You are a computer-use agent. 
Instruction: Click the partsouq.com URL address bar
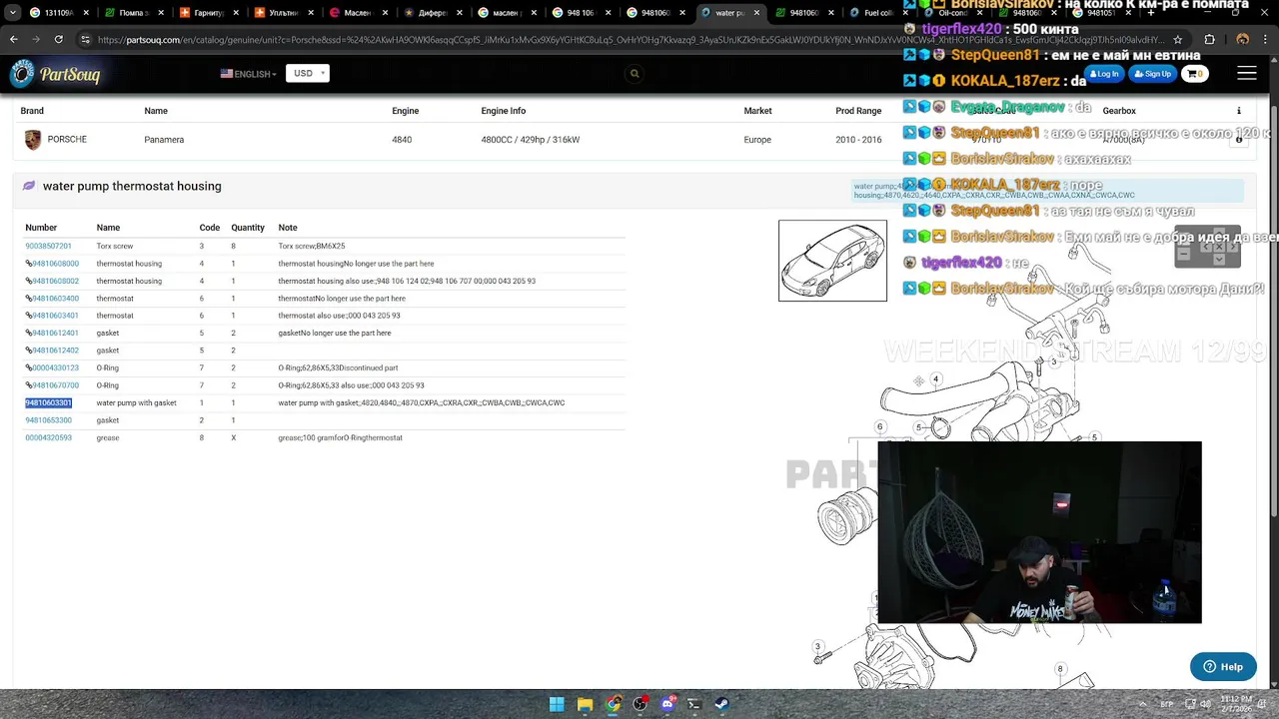click(630, 40)
